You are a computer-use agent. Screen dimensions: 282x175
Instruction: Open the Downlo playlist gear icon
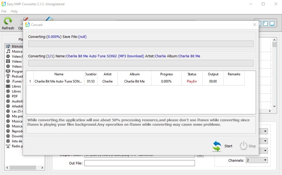(8, 136)
